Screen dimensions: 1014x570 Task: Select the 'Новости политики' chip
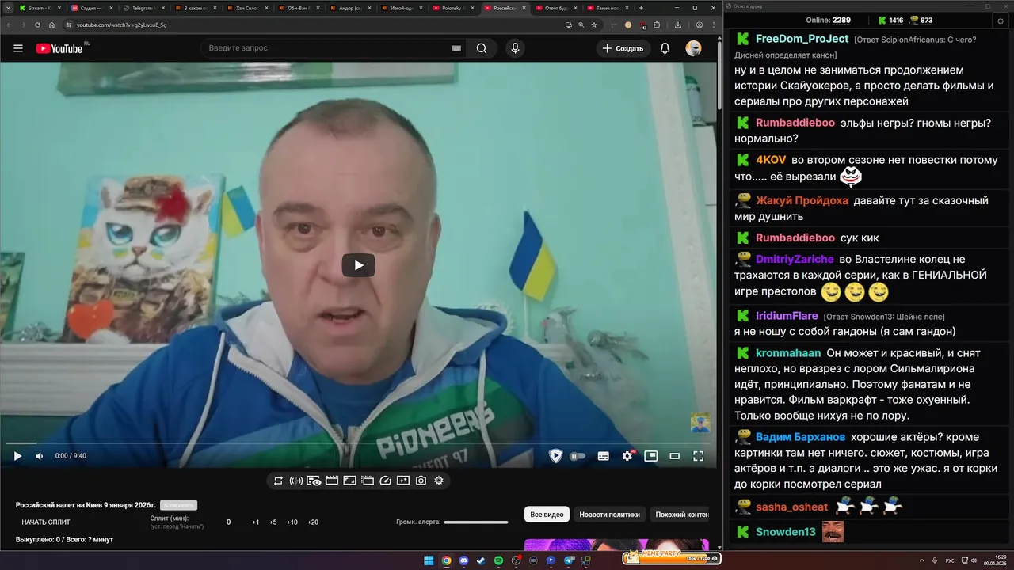click(609, 515)
